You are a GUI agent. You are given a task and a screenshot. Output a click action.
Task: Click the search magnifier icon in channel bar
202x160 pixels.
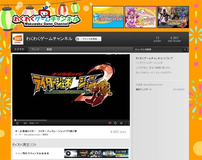pos(185,50)
